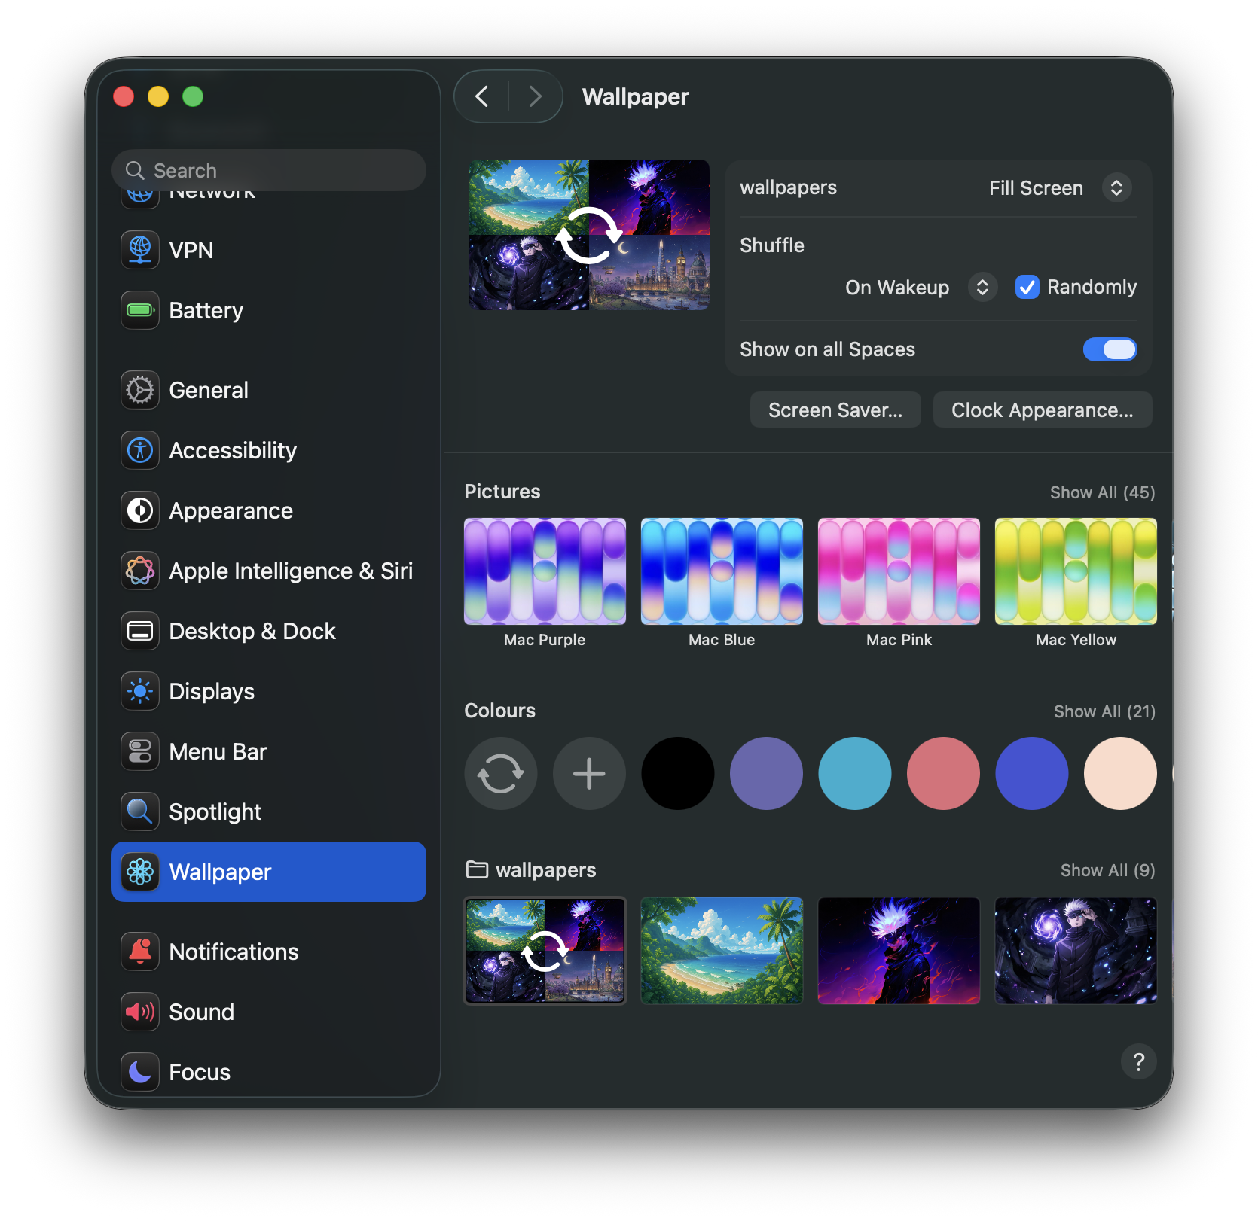Click the Wallpaper flower icon
Viewport: 1258px width, 1221px height.
click(x=140, y=872)
